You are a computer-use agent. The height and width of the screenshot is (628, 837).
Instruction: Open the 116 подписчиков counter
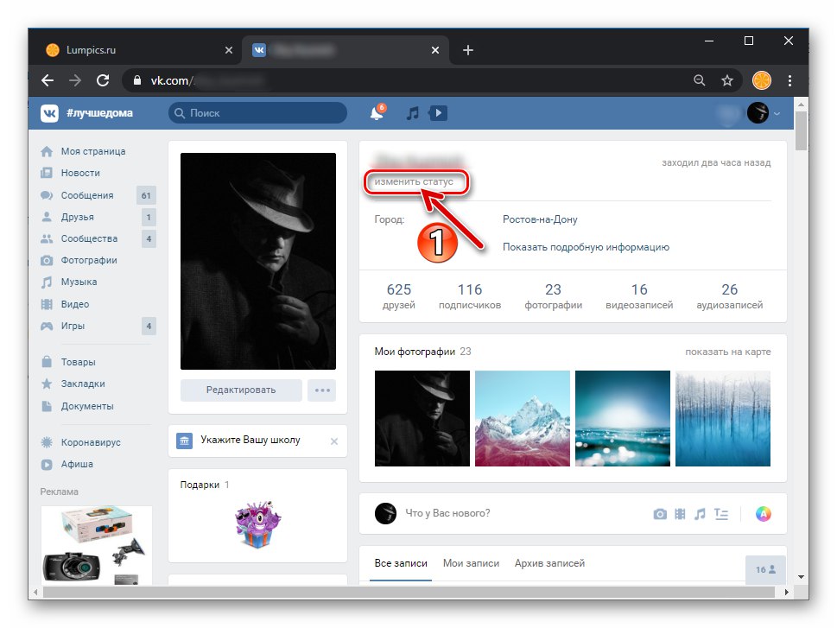click(470, 296)
